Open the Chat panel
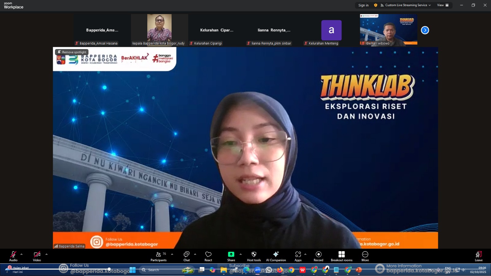The width and height of the screenshot is (491, 276). click(x=186, y=256)
